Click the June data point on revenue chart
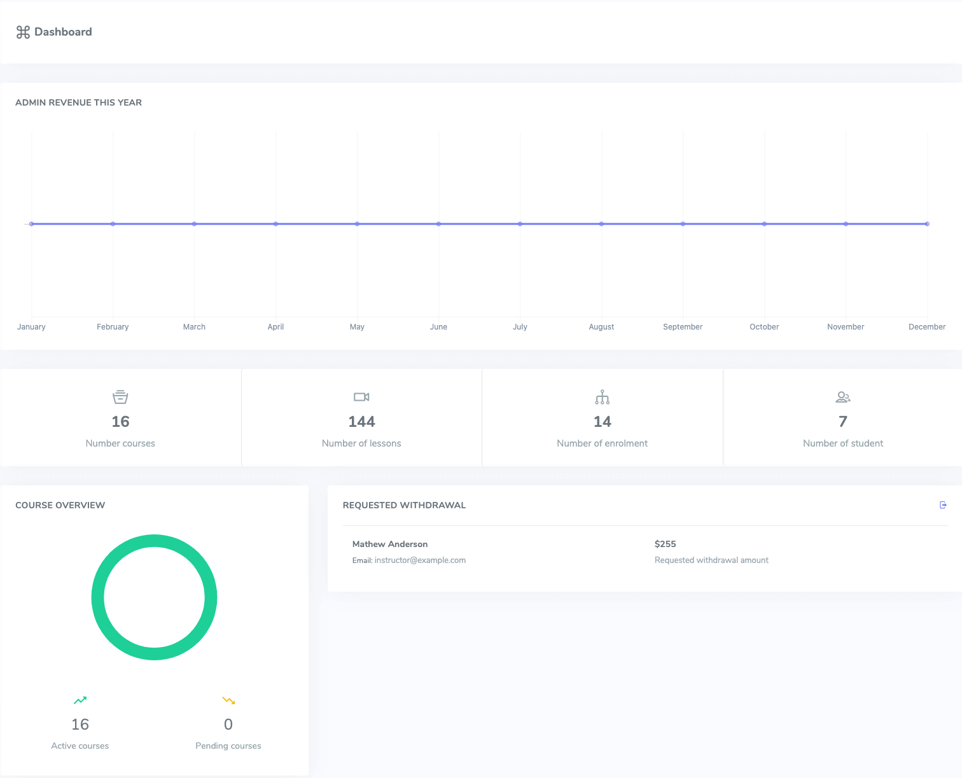The width and height of the screenshot is (962, 778). tap(439, 224)
